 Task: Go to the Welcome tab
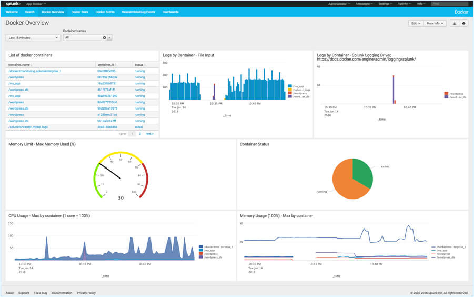pyautogui.click(x=12, y=12)
